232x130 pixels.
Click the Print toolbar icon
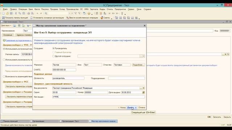(29, 13)
